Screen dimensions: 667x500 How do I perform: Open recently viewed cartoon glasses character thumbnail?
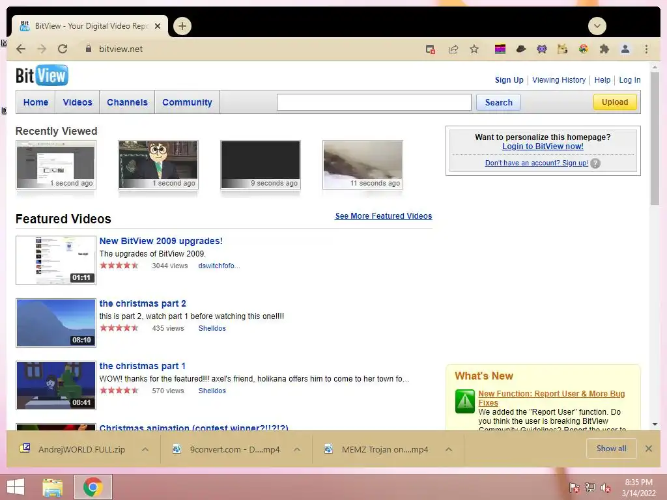[x=158, y=165]
